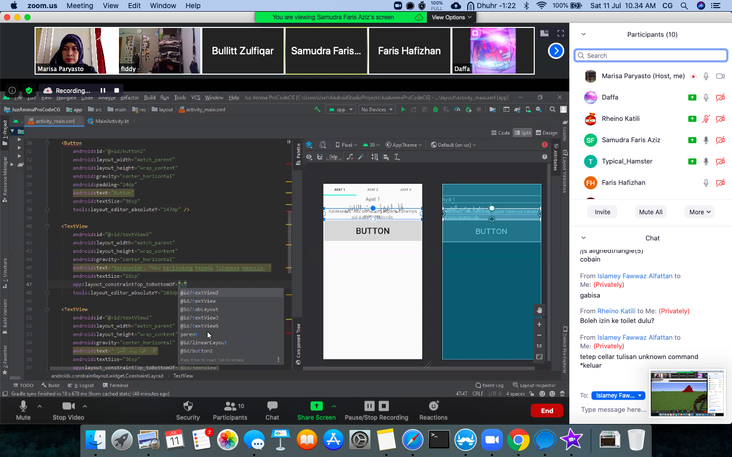The width and height of the screenshot is (732, 457).
Task: Open chat recipient Islamey Faw... dropdown
Action: [x=618, y=396]
